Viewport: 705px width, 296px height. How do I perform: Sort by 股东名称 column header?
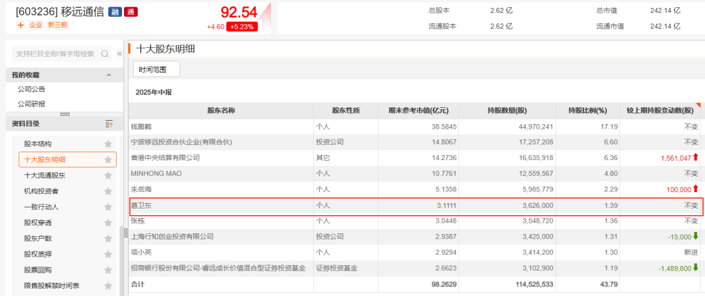(x=221, y=110)
